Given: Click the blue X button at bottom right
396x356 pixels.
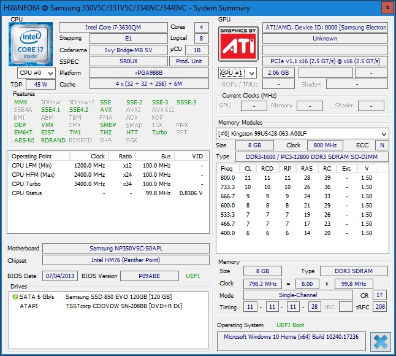Looking at the screenshot, I should (379, 342).
